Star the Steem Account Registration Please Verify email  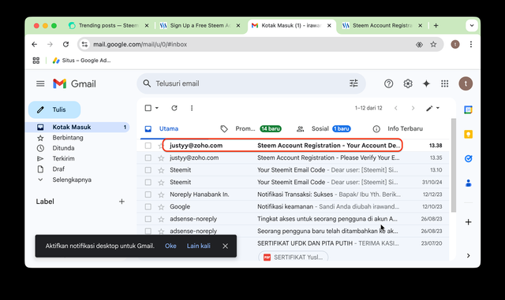161,158
